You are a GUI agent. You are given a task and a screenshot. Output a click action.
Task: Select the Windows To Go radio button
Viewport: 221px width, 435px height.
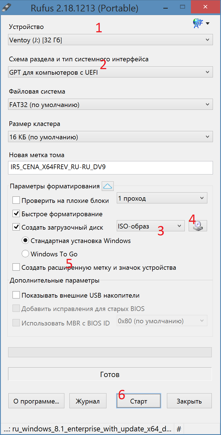pyautogui.click(x=25, y=254)
